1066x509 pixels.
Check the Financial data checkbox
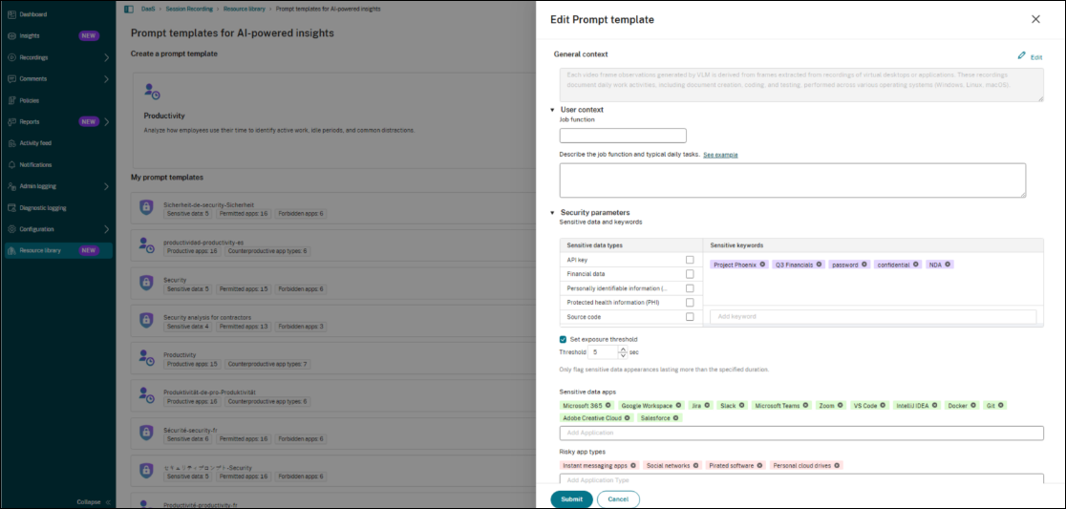[690, 274]
